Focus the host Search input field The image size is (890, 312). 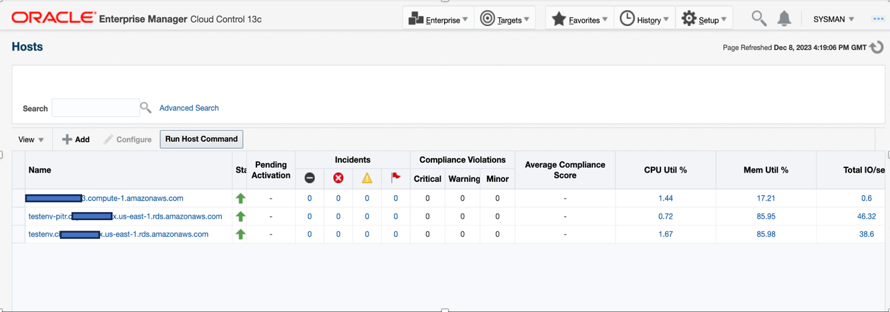95,108
